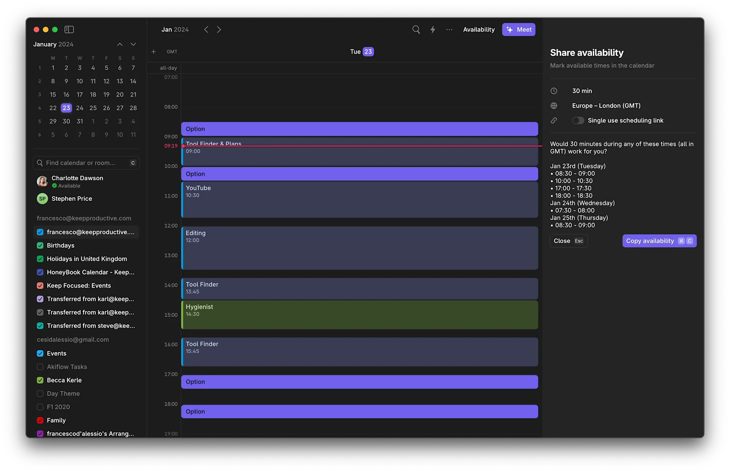Open the more options ellipsis menu

(449, 29)
